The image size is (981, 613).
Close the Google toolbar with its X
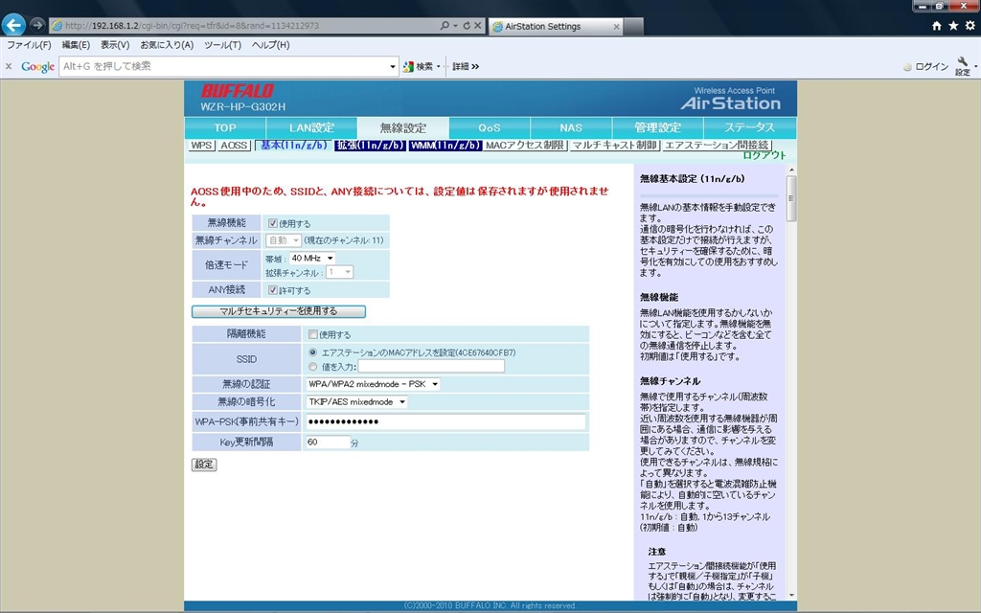(8, 66)
